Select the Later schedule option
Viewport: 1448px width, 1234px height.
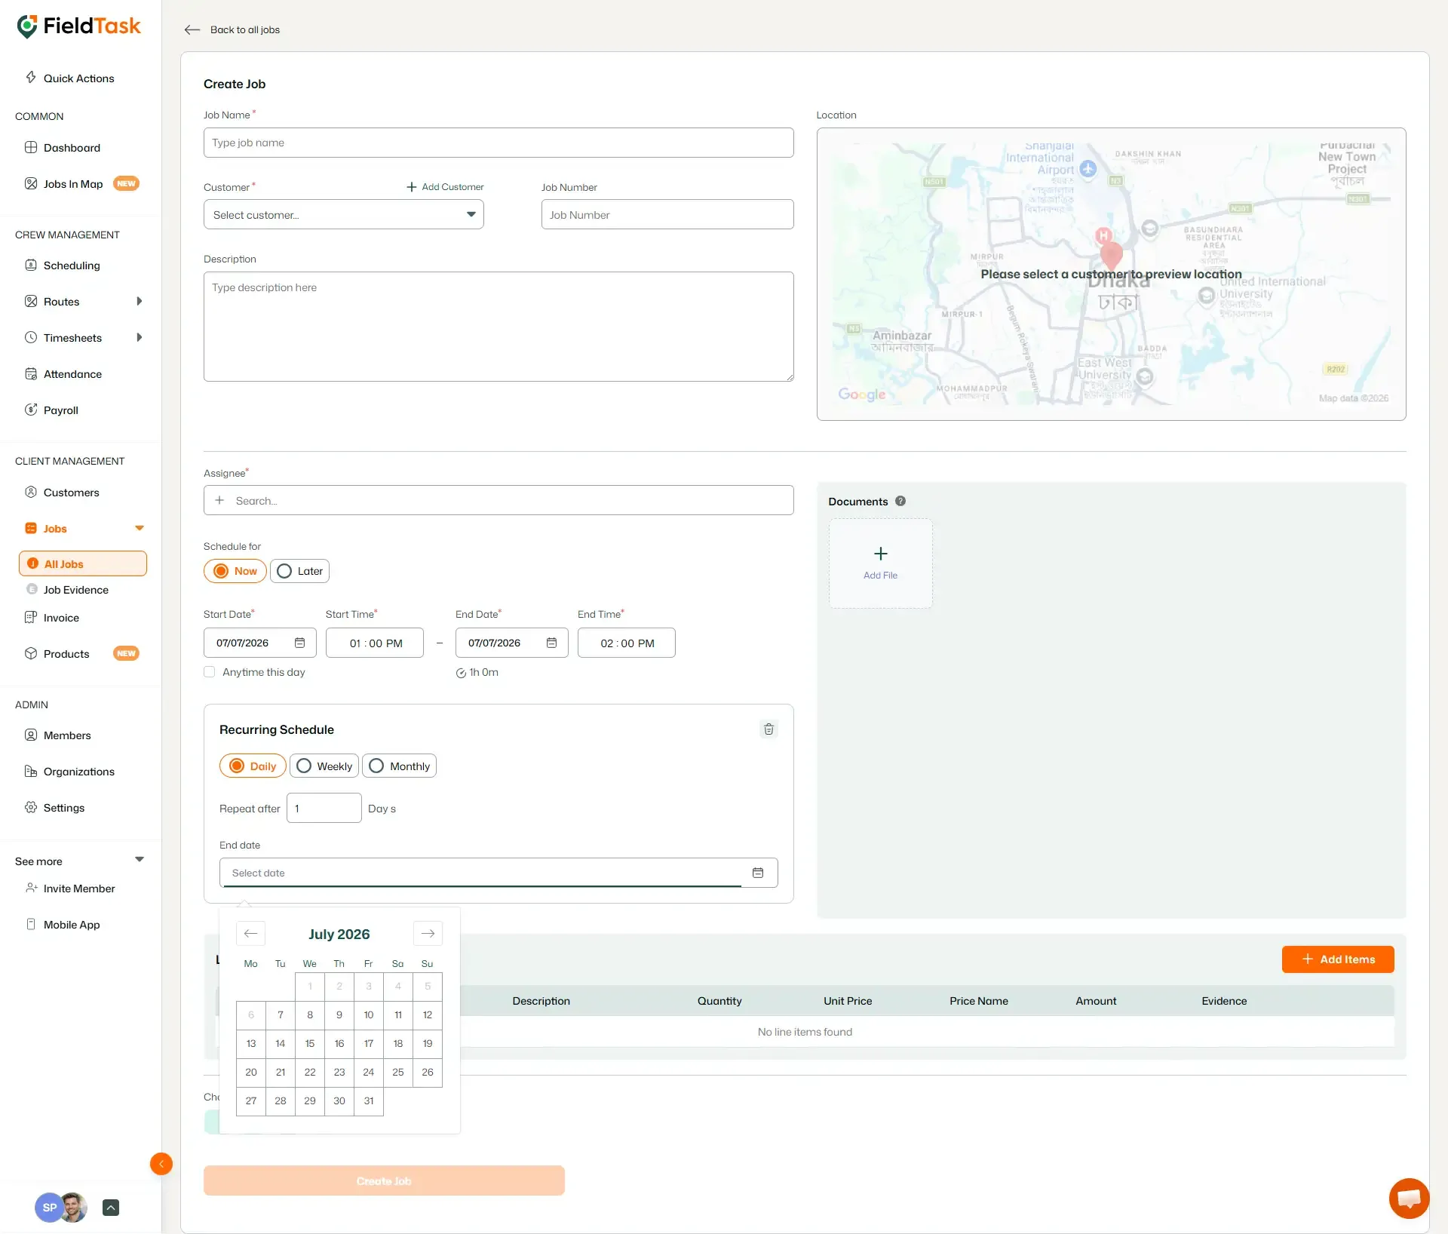[x=299, y=571]
